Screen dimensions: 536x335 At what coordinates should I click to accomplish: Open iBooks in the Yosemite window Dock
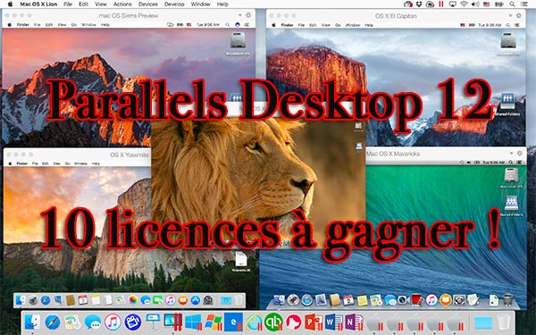tap(183, 300)
